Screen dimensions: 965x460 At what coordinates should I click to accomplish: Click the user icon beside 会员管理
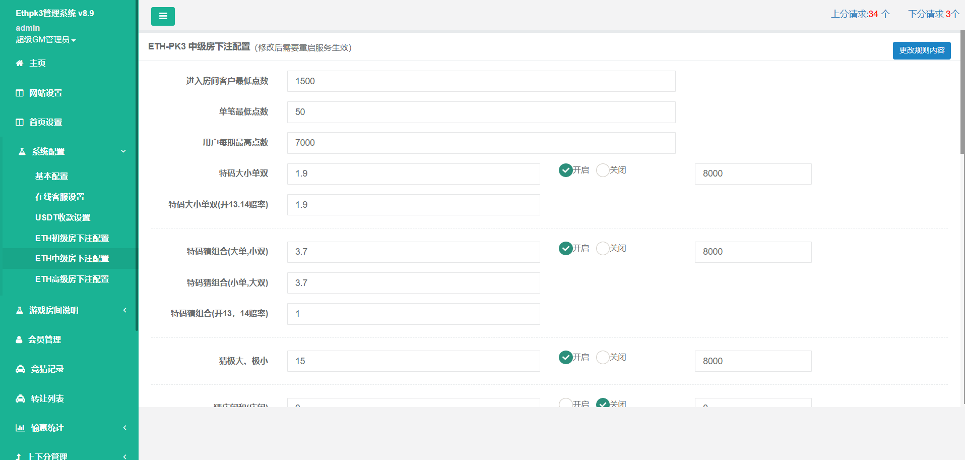[19, 340]
